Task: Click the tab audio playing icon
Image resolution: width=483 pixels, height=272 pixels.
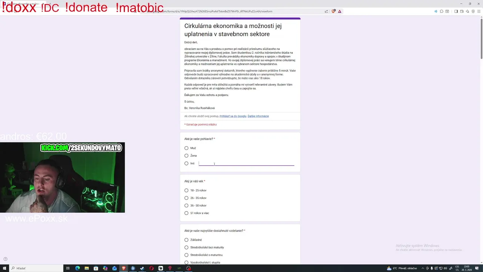Action: click(435, 11)
